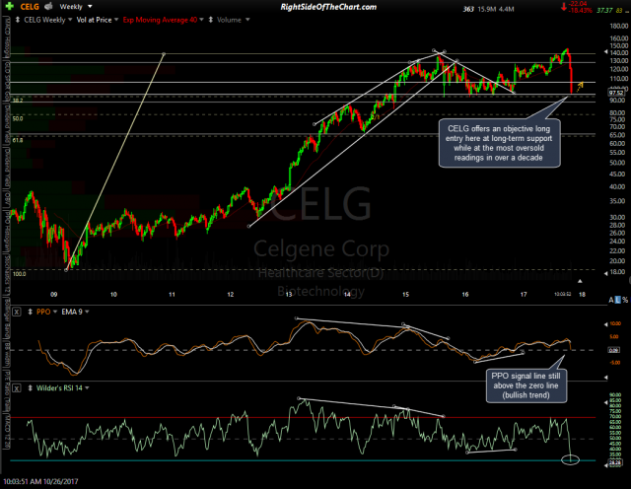This screenshot has height=489, width=631.
Task: Toggle the A auto-scale button
Action: point(611,300)
